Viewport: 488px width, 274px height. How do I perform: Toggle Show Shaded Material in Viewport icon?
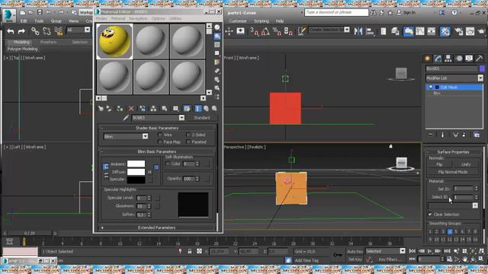[x=187, y=108]
